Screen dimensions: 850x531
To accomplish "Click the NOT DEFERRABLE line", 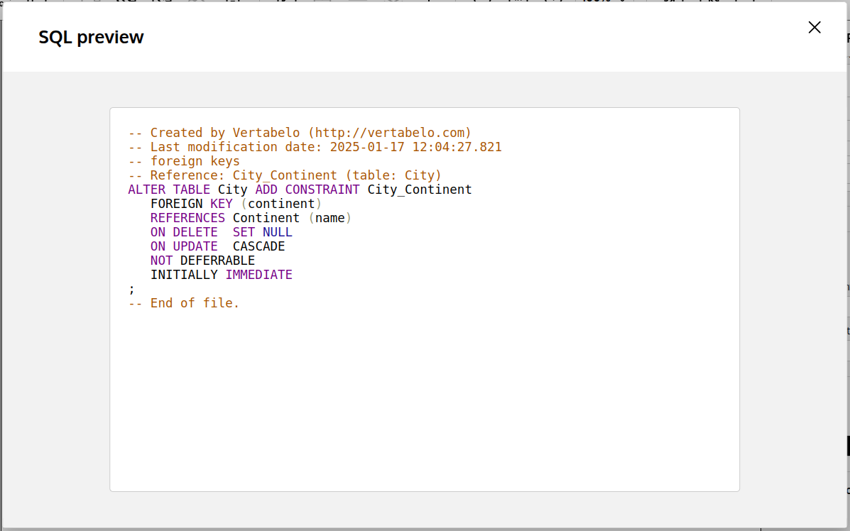I will click(x=202, y=261).
